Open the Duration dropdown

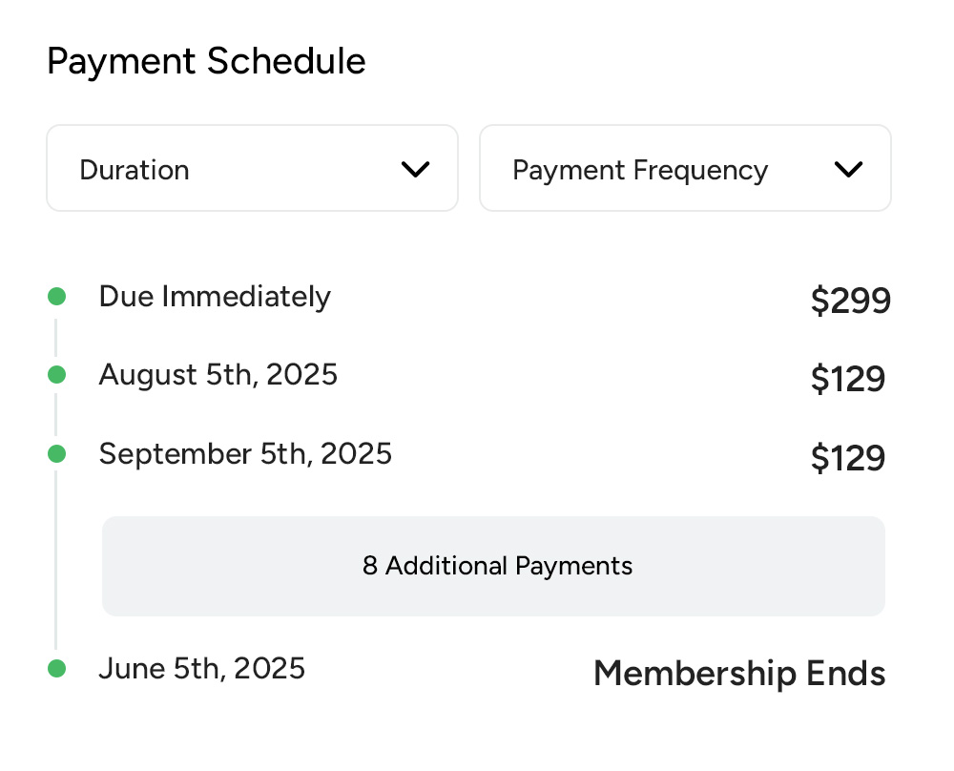tap(252, 169)
